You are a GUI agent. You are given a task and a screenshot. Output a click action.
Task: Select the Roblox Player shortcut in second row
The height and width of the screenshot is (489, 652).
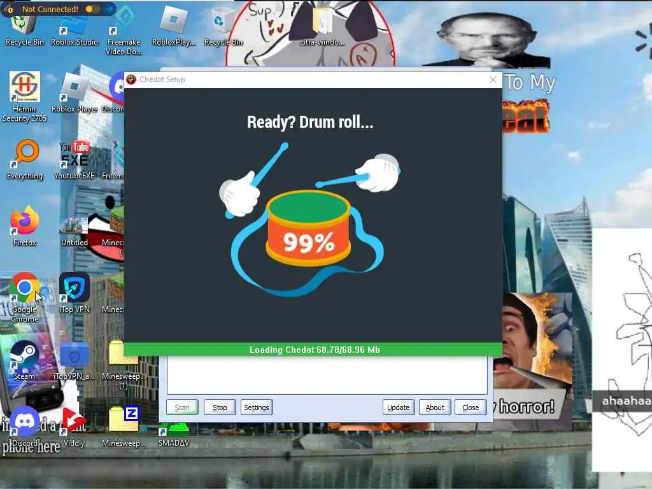click(x=74, y=94)
